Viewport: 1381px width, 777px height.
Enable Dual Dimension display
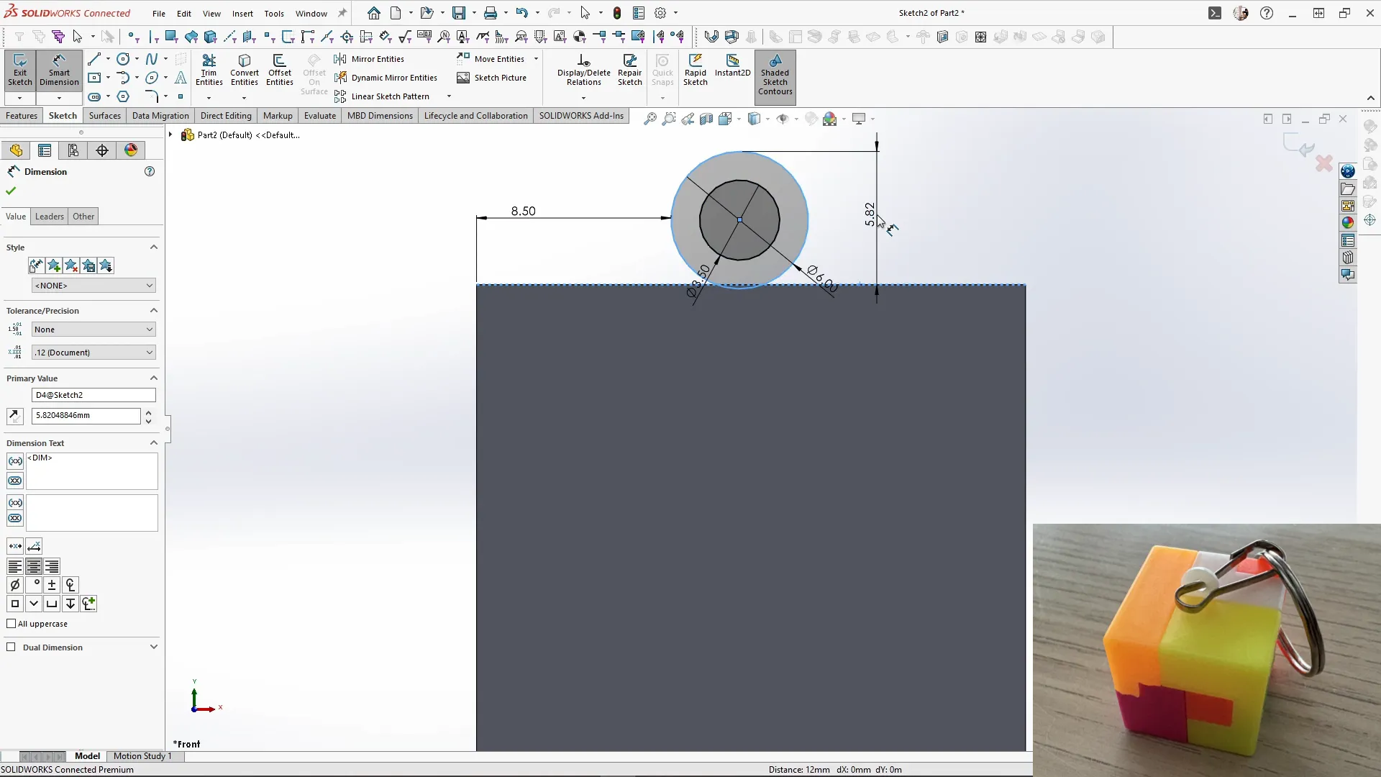pos(11,647)
